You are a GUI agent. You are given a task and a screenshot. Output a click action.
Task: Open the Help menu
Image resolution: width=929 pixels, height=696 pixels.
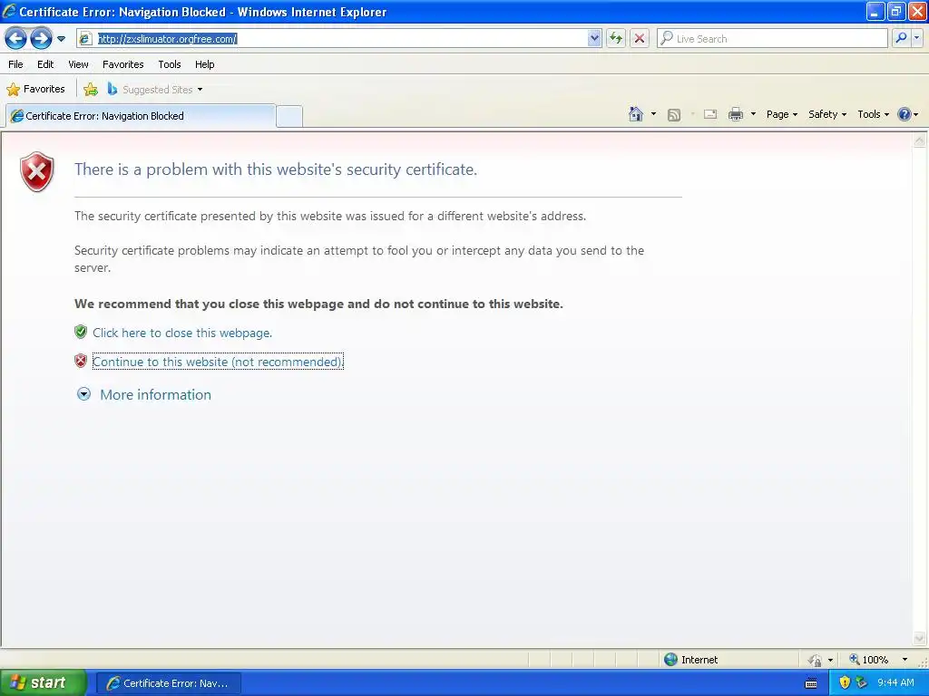204,64
